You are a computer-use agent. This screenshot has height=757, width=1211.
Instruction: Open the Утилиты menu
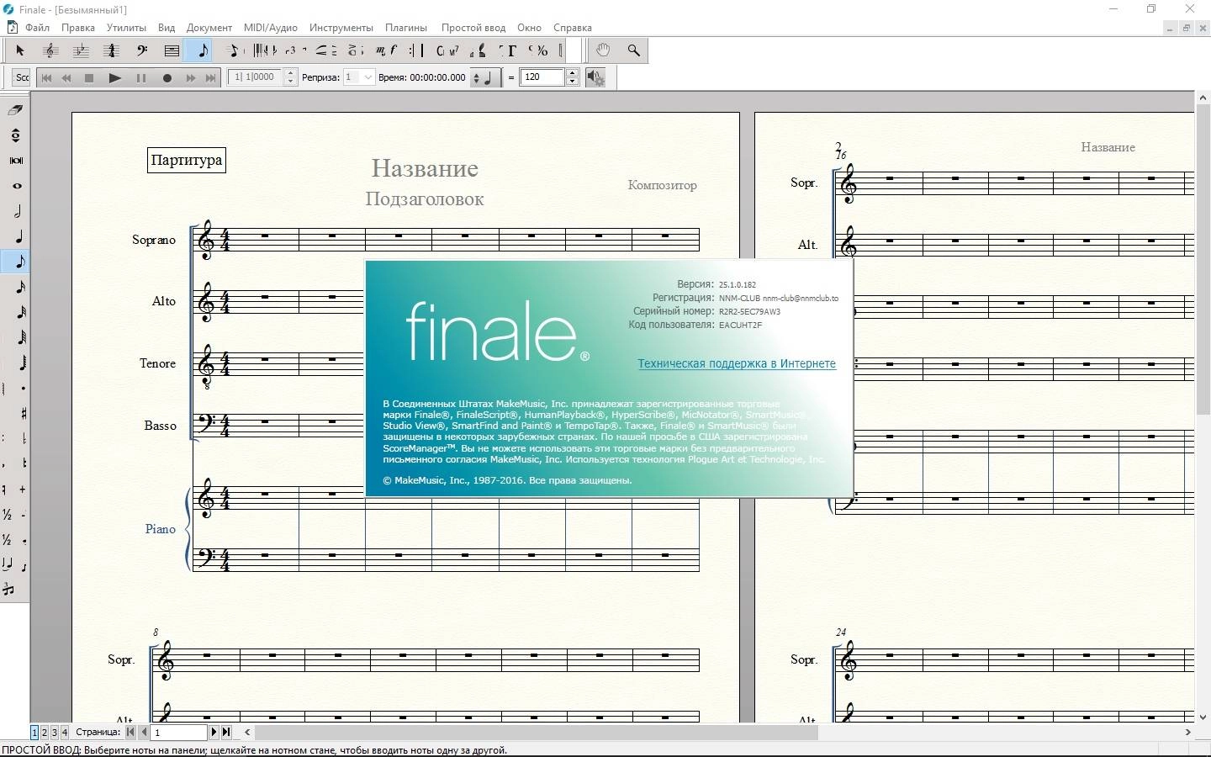126,28
